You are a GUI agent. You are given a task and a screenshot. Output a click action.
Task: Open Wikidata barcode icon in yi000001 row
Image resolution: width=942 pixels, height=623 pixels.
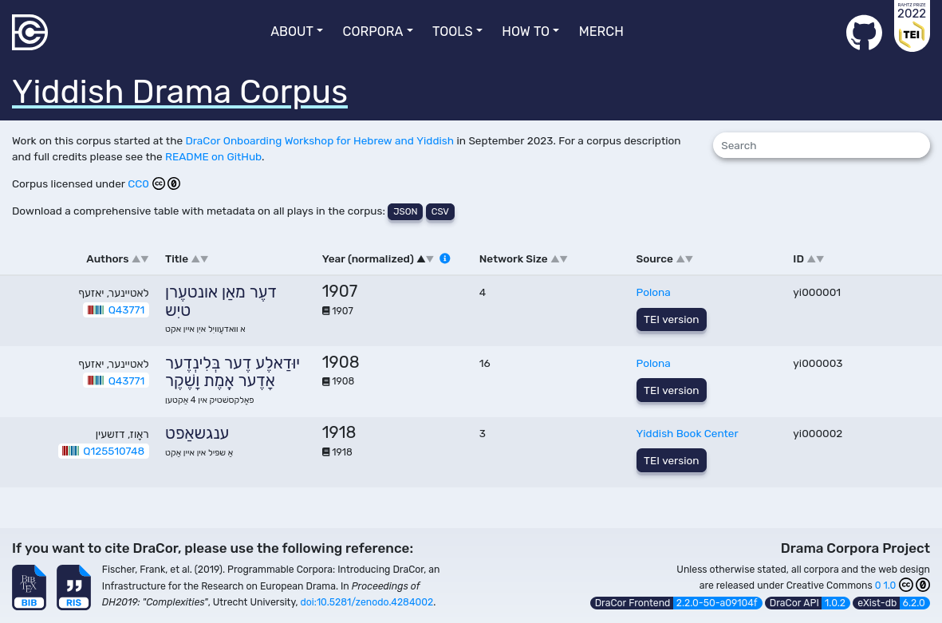tap(96, 310)
